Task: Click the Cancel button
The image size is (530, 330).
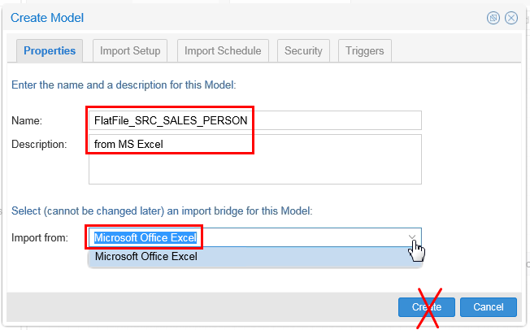Action: coord(488,306)
